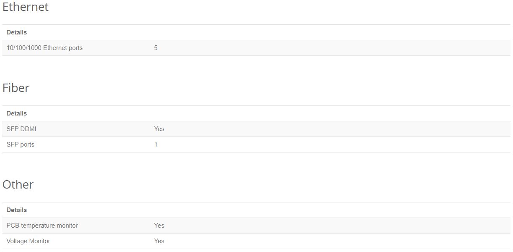Click Yes value for Voltage Monitor
The width and height of the screenshot is (513, 252).
click(159, 241)
